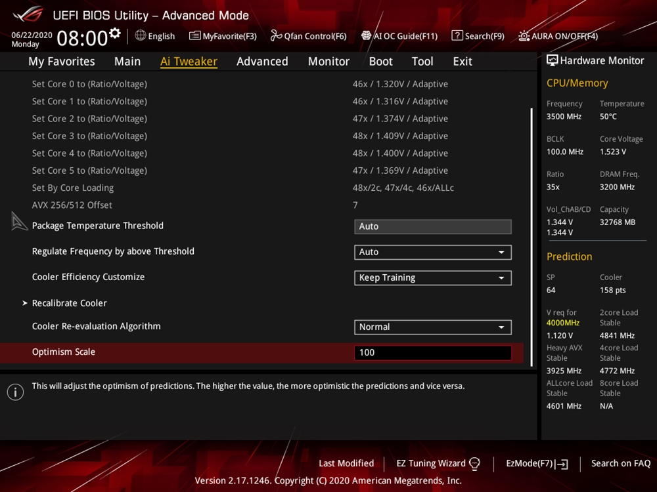Click the Recalibrate Cooler arrow marker
Image resolution: width=657 pixels, height=492 pixels.
click(x=25, y=303)
